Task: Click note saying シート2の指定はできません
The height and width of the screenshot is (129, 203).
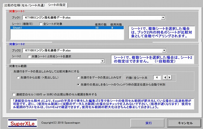Action: coord(153,59)
